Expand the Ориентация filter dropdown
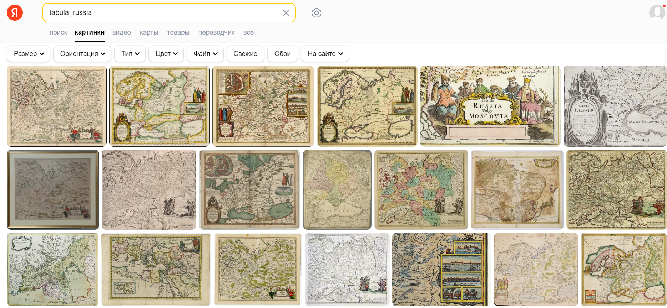 82,53
